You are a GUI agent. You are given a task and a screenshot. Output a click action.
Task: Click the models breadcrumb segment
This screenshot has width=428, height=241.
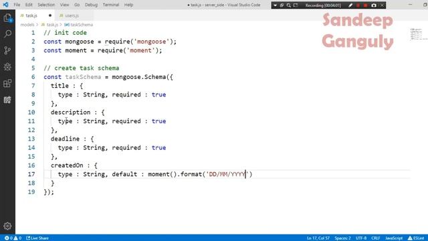(27, 25)
